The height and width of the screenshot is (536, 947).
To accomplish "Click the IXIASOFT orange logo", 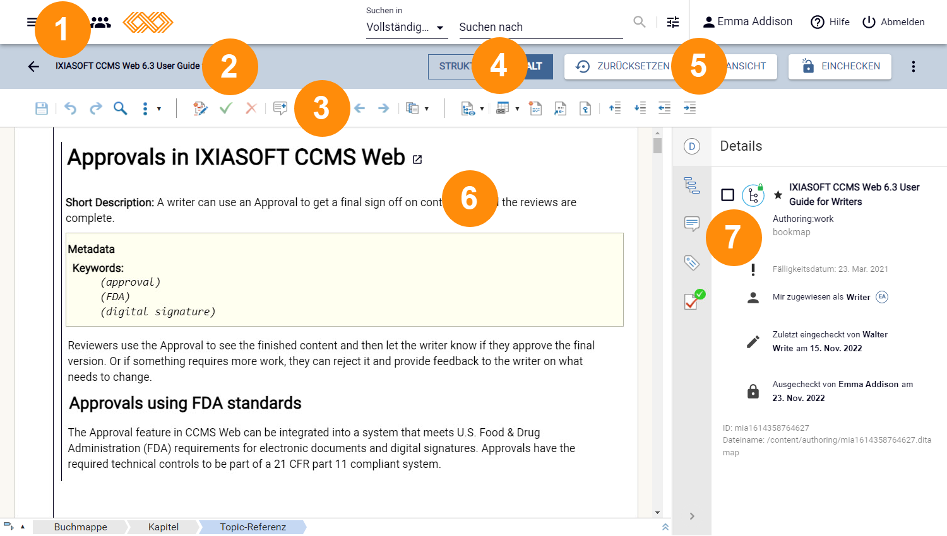I will click(x=148, y=22).
